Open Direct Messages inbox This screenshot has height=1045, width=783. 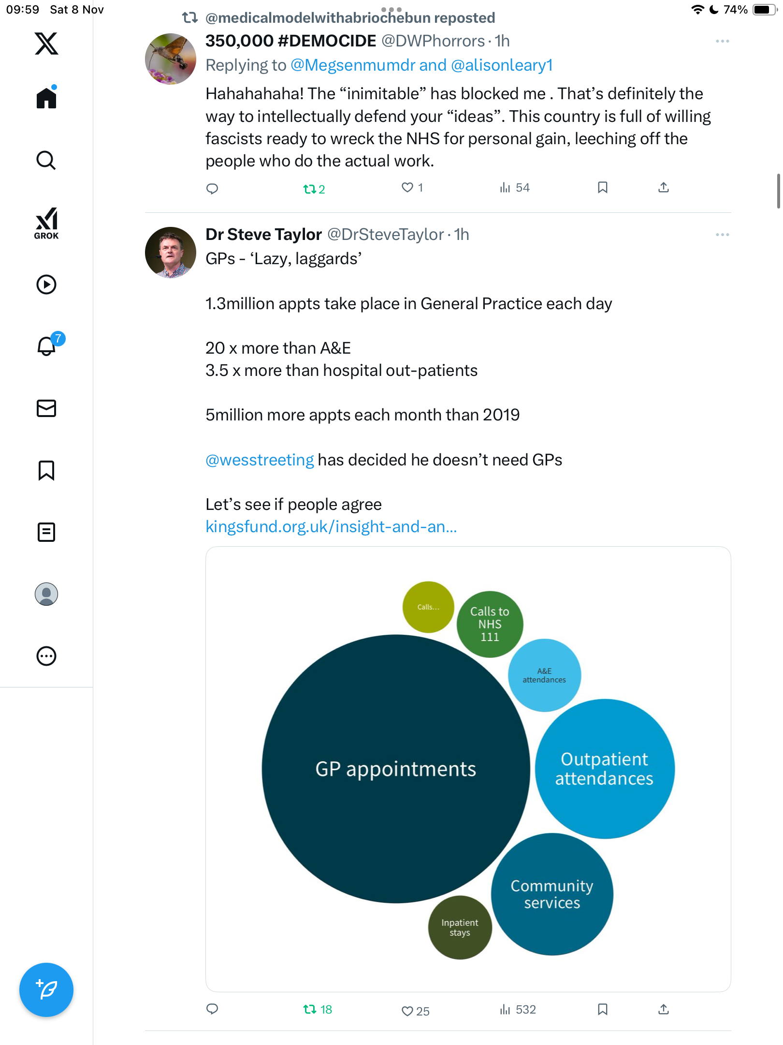pos(46,408)
